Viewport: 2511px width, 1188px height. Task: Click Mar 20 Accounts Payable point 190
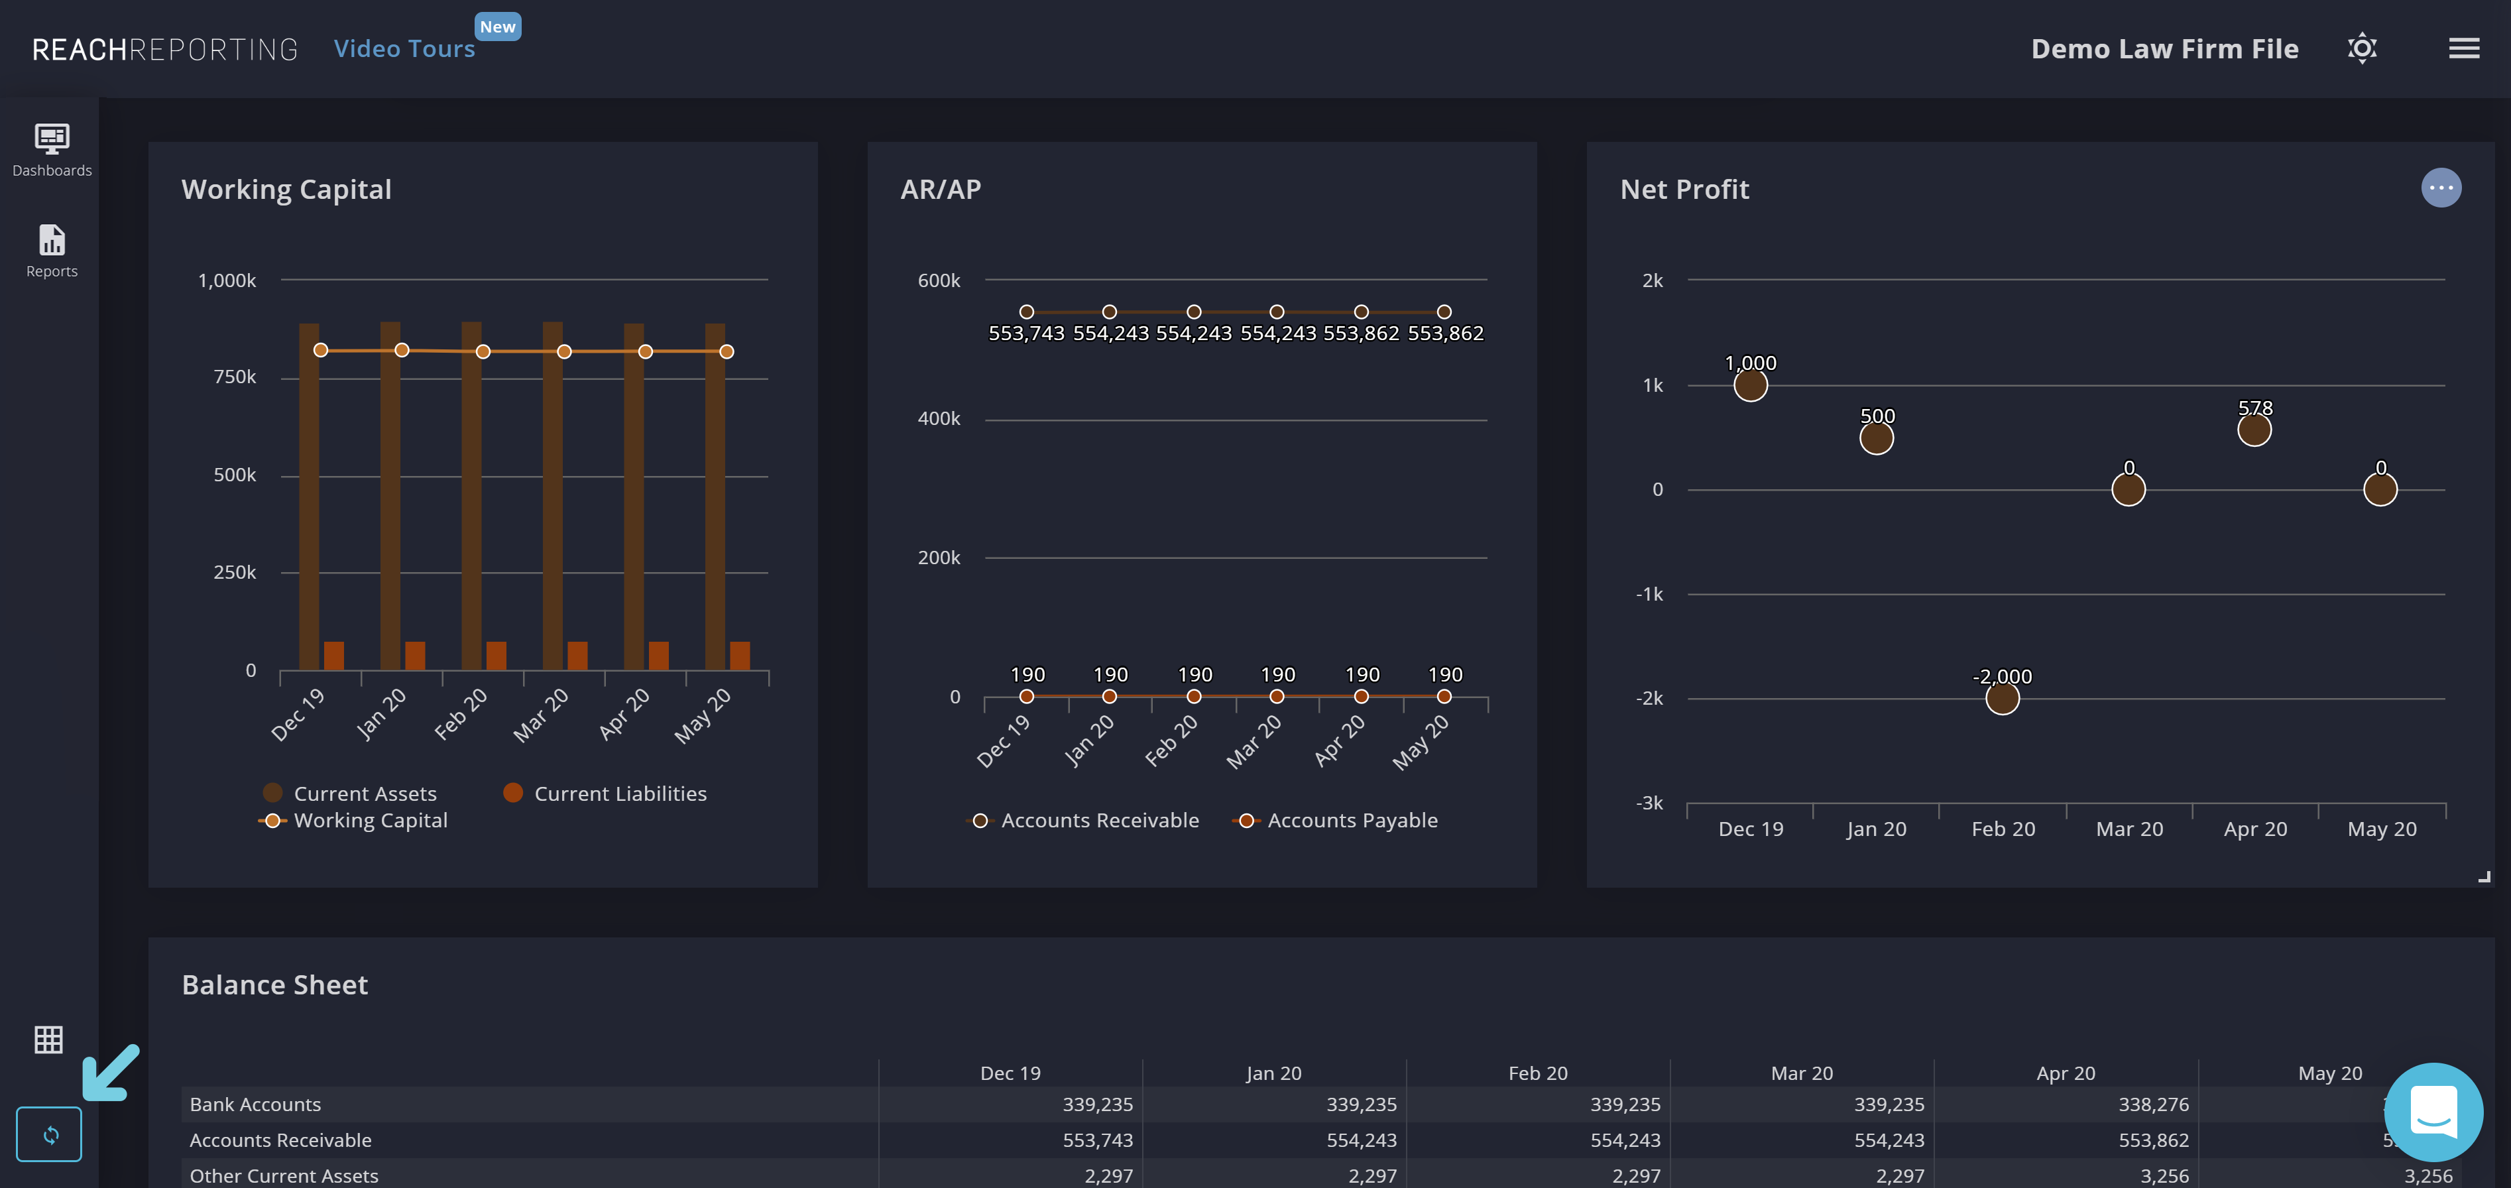point(1276,696)
